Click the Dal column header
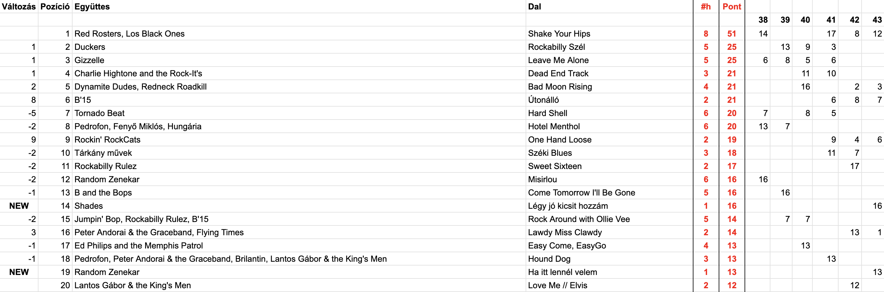The height and width of the screenshot is (292, 884). 534,7
